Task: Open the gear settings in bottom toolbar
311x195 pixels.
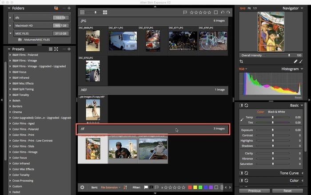Action: (x=82, y=187)
